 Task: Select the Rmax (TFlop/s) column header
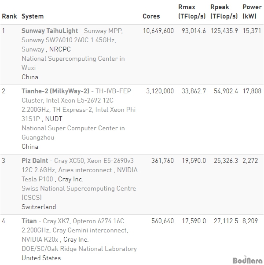[192, 11]
